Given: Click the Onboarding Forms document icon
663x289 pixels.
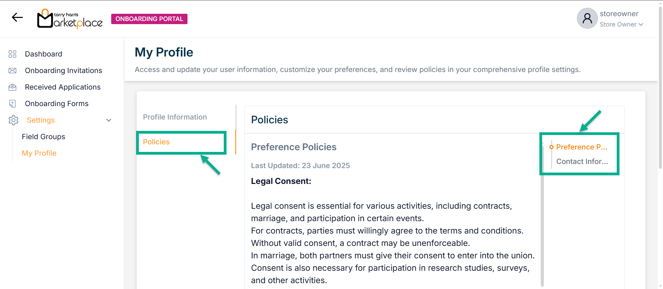Looking at the screenshot, I should click(12, 104).
